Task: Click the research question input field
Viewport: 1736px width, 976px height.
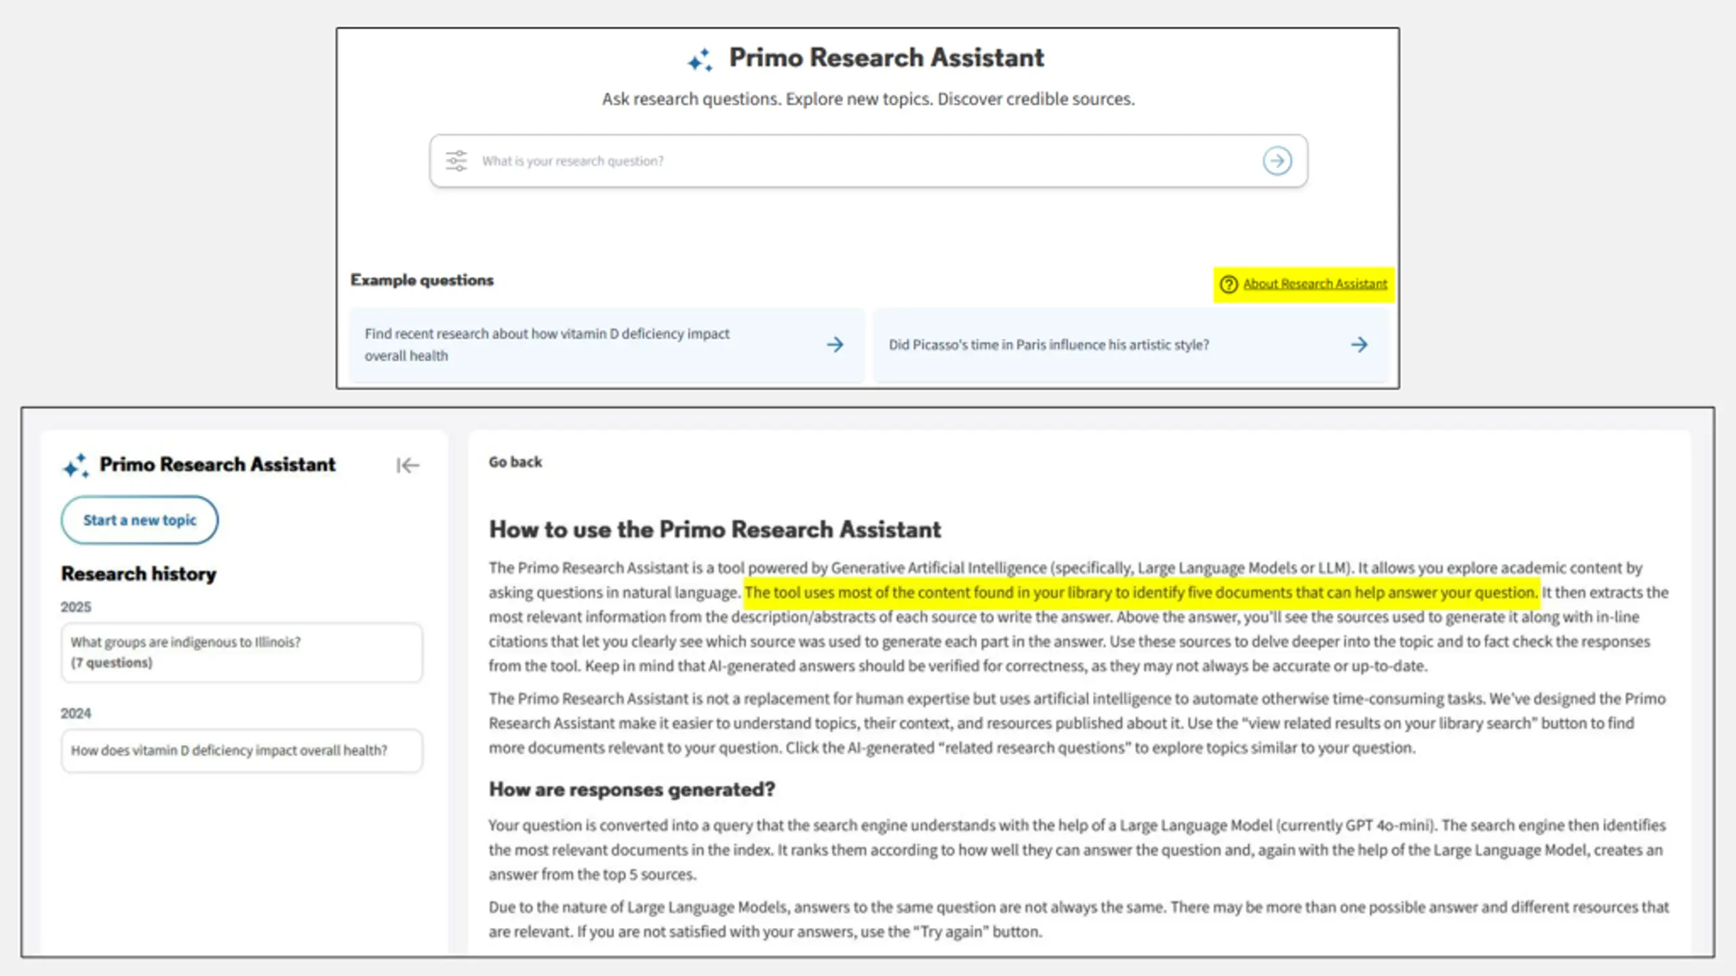Action: coord(868,161)
